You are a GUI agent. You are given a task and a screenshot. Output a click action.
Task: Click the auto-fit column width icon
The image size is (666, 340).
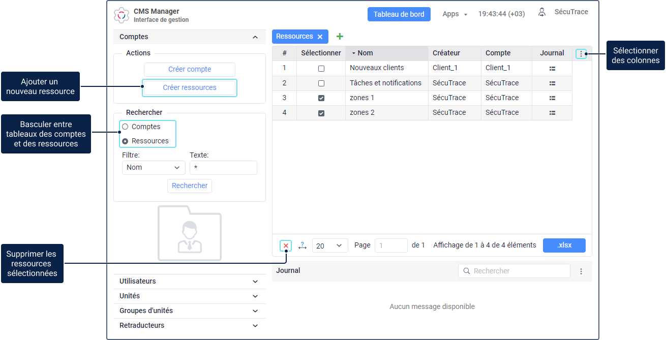[302, 246]
